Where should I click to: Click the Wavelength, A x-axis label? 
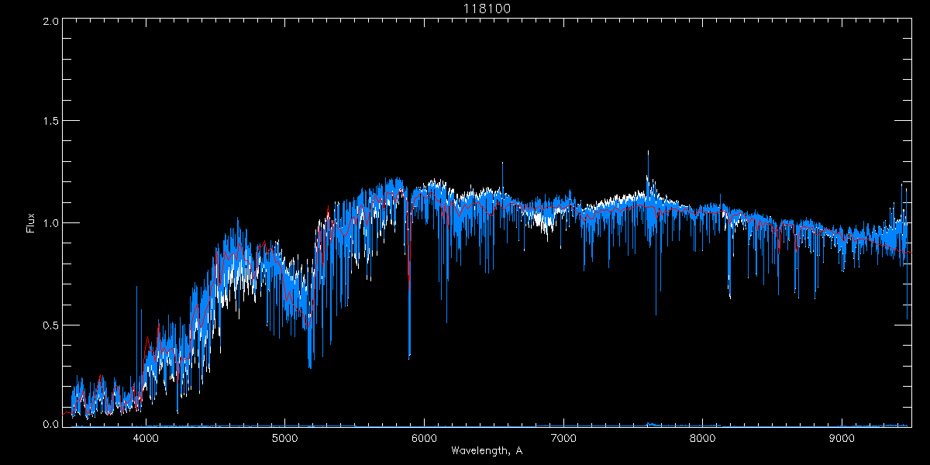[487, 450]
